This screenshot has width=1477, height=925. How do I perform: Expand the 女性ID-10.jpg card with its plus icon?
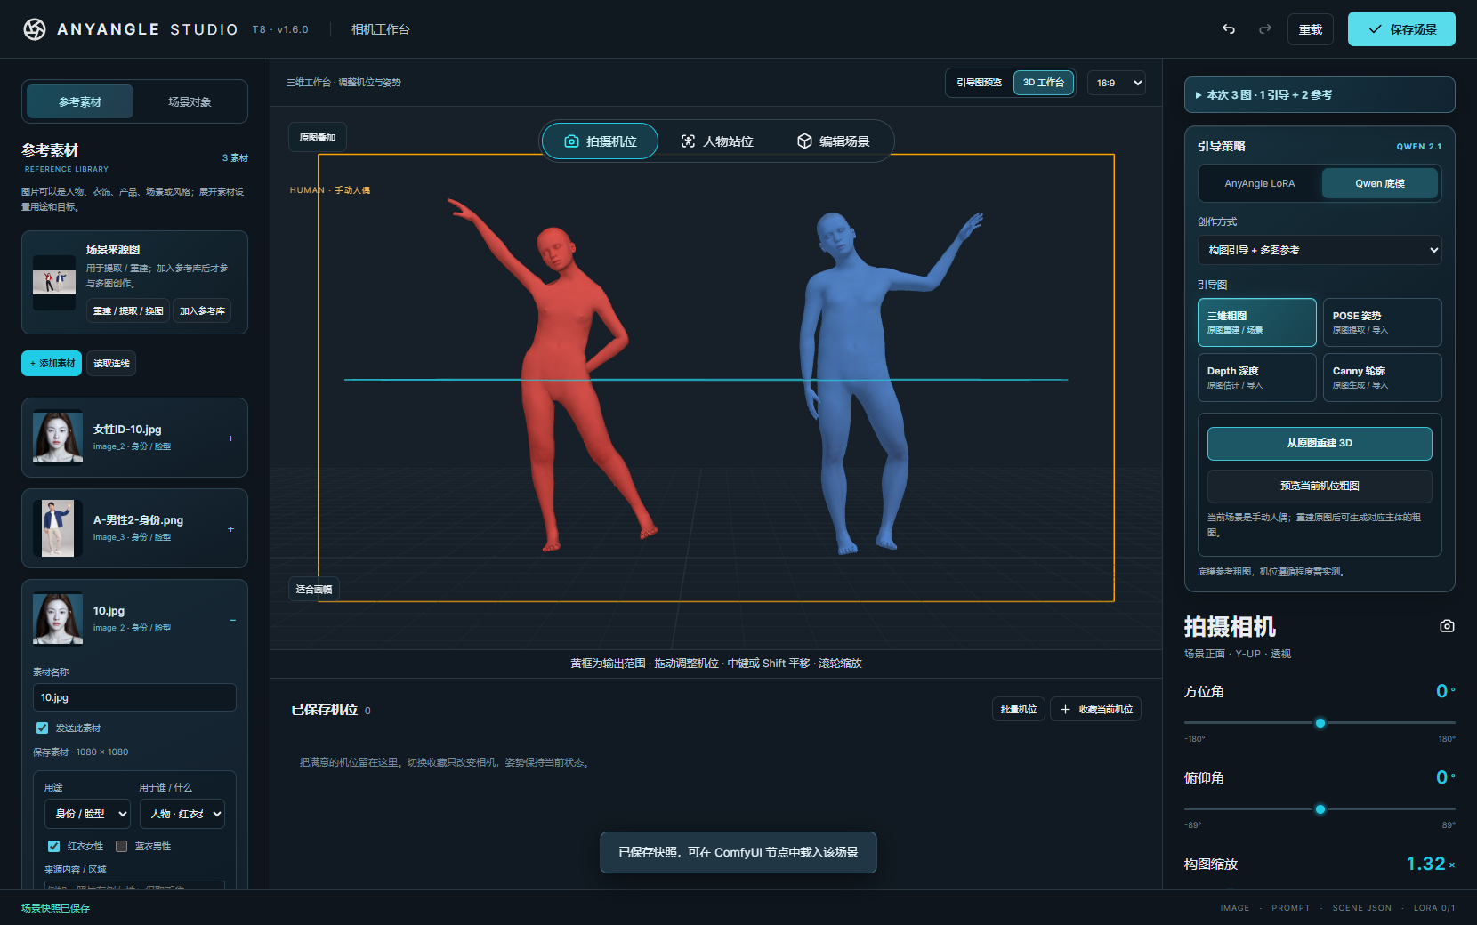pyautogui.click(x=231, y=438)
